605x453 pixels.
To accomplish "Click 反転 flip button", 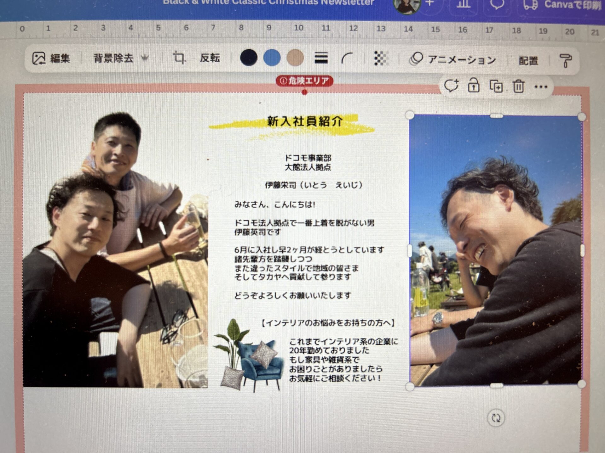I will 210,58.
